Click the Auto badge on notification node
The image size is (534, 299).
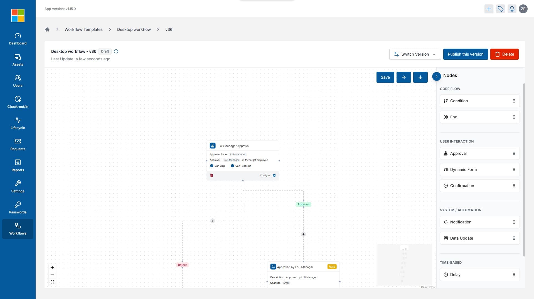click(332, 266)
